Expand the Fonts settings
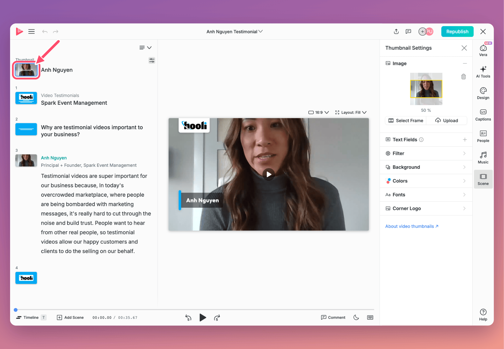Image resolution: width=504 pixels, height=349 pixels. [426, 195]
